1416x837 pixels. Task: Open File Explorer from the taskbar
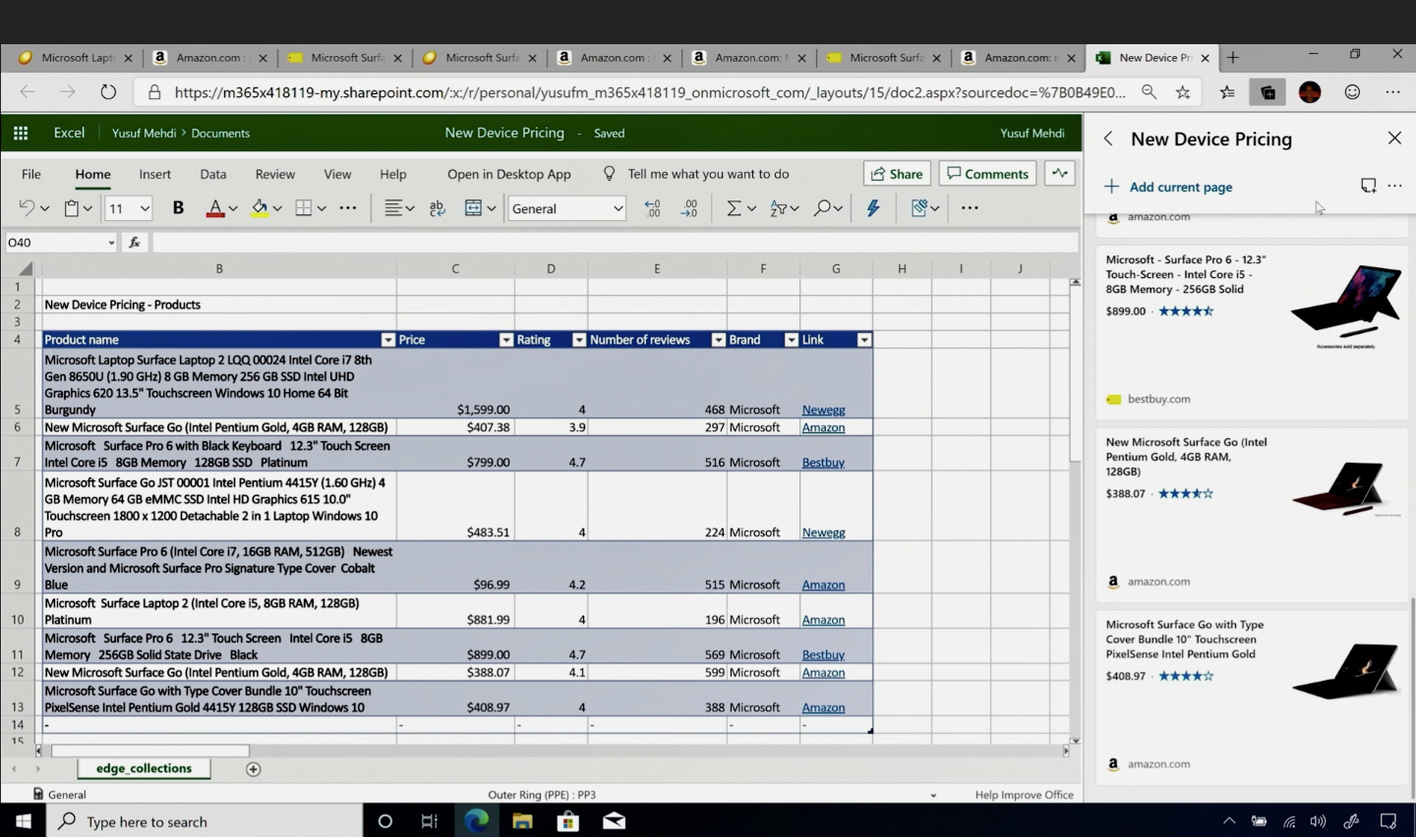pos(522,821)
